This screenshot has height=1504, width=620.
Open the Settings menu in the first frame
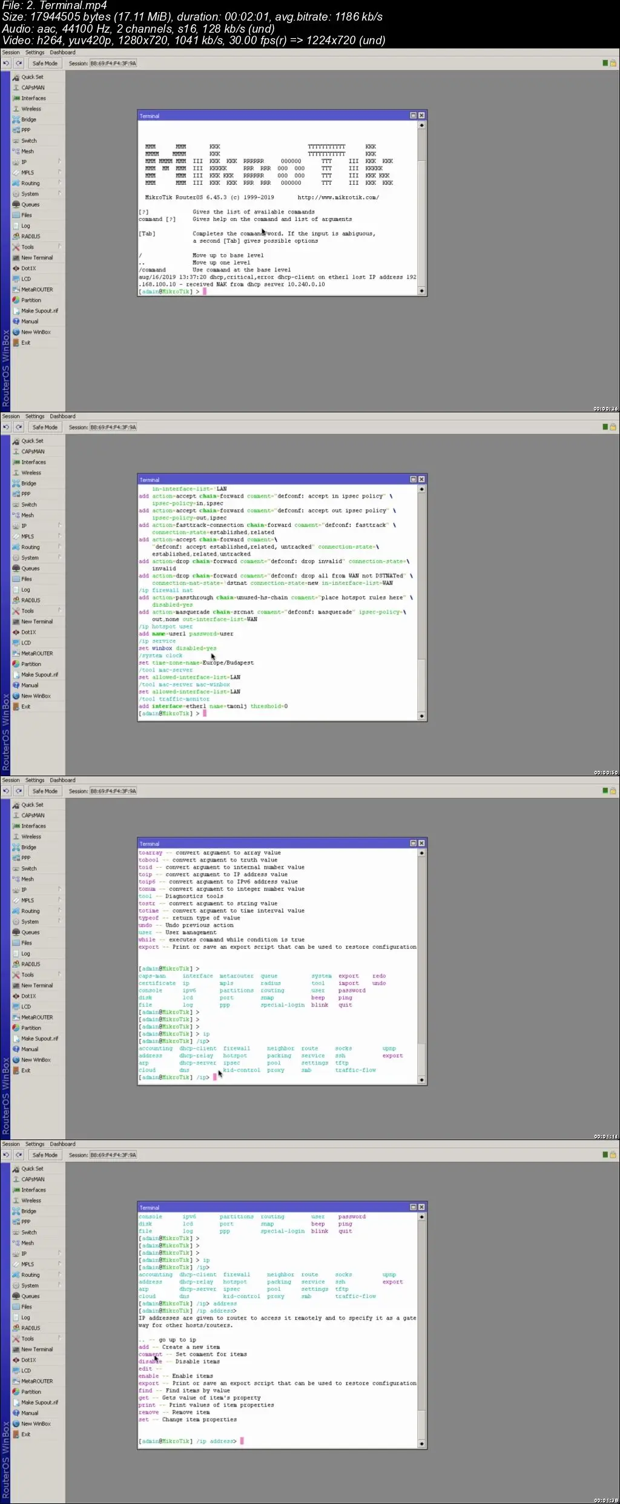(x=35, y=53)
